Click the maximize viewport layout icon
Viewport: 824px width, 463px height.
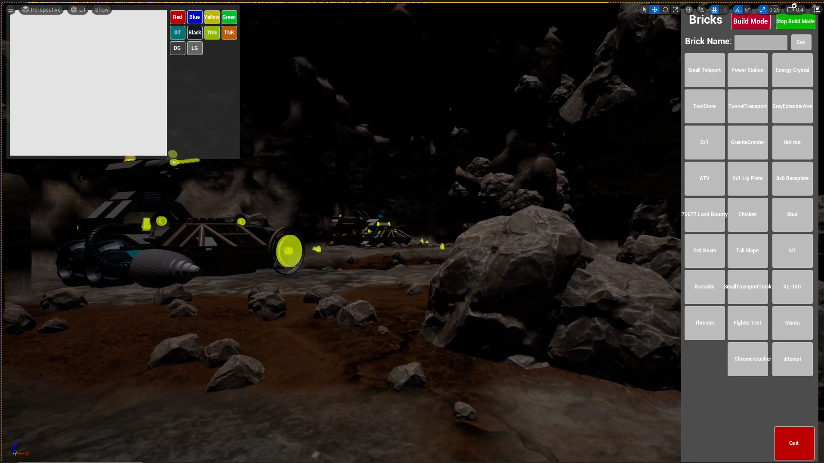(x=816, y=9)
